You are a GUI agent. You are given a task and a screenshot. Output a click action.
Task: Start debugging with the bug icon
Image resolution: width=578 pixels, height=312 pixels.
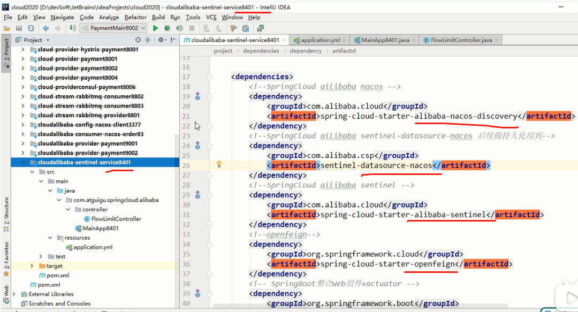(x=168, y=28)
